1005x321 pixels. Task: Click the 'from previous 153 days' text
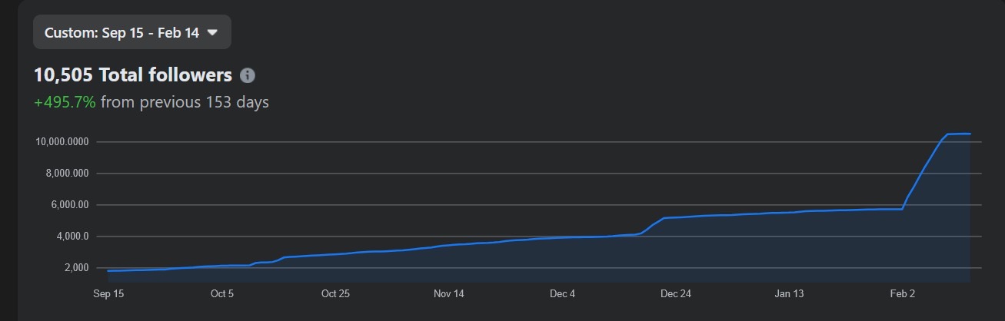tap(185, 102)
